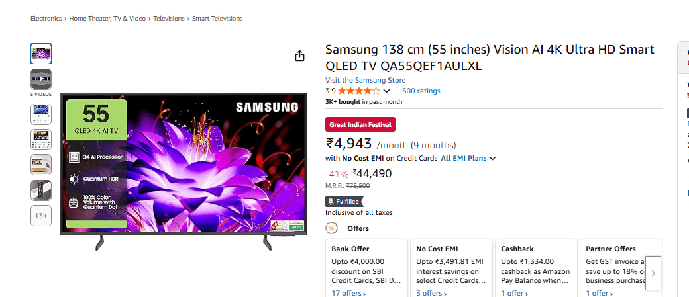Screen dimensions: 689x297
Task: Click the share icon above product image
Action: pos(299,56)
